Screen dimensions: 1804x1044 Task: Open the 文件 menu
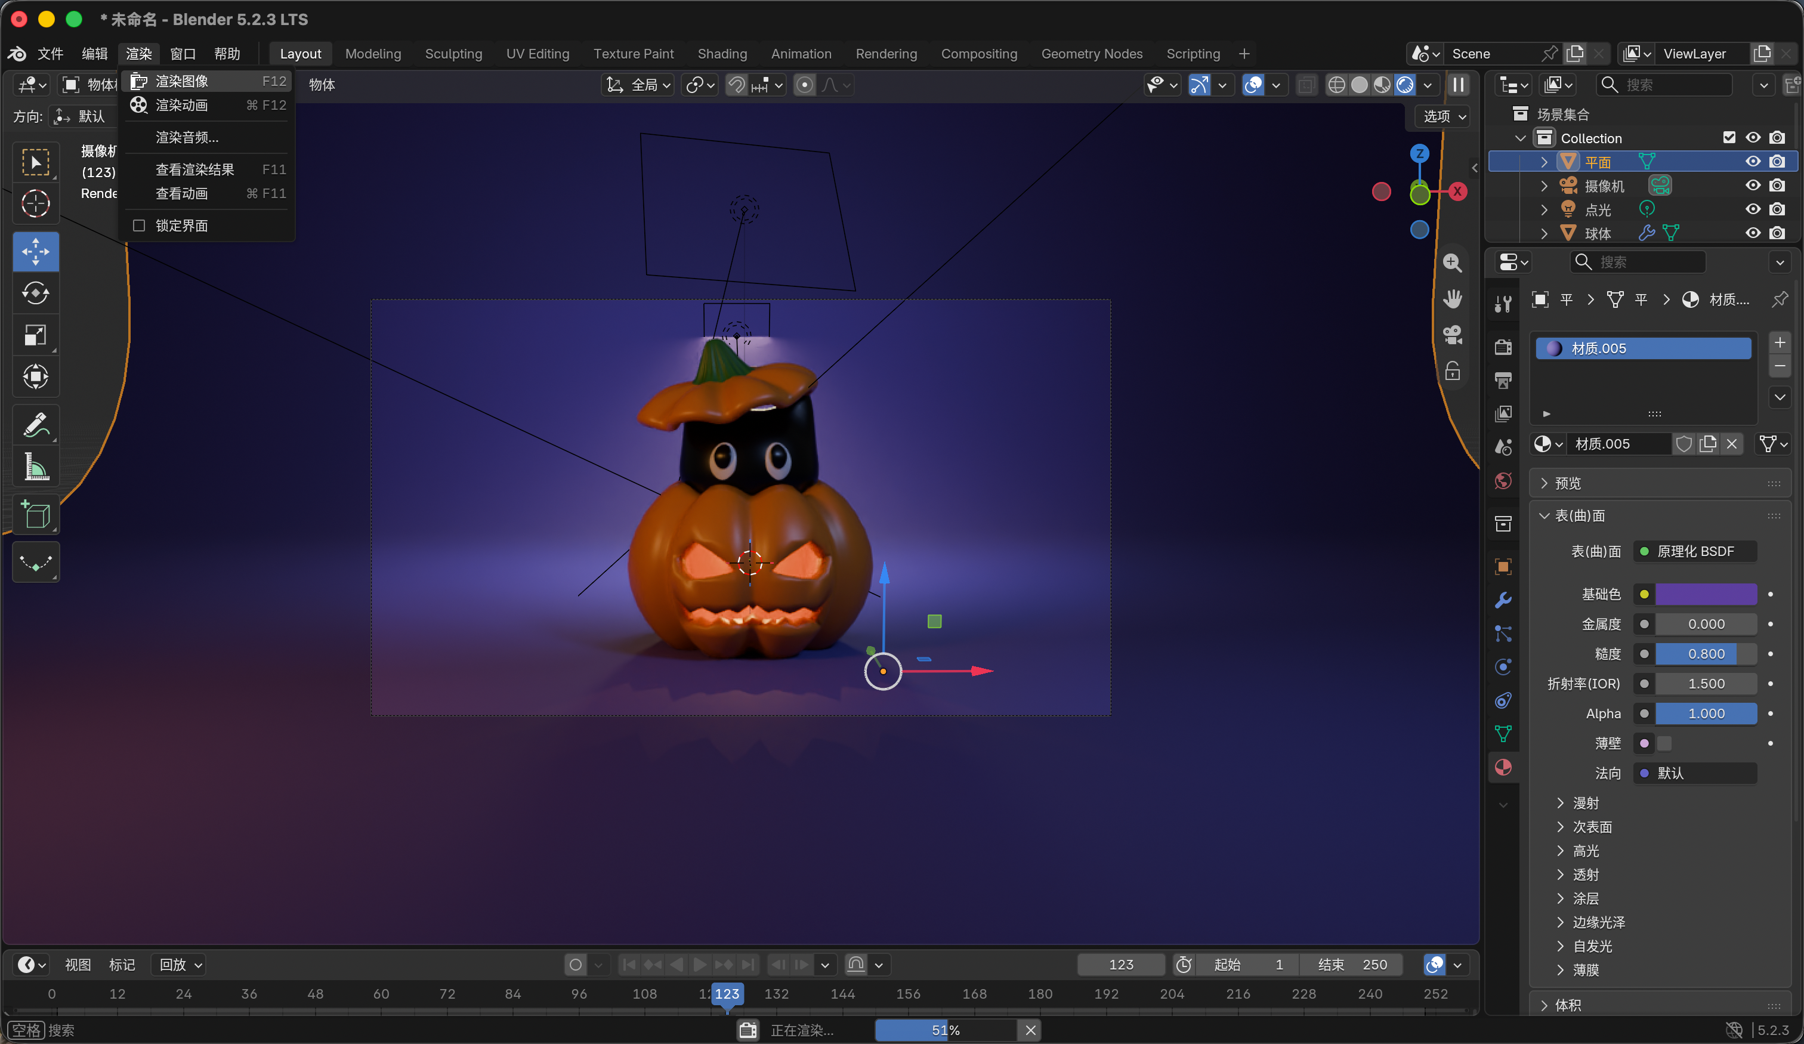point(50,54)
